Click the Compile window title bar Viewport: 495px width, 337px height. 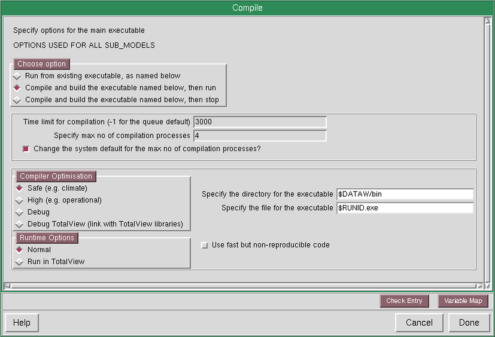pyautogui.click(x=247, y=7)
